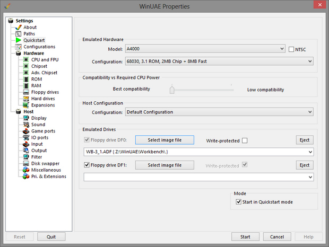Viewport: 329px width, 247px height.
Task: Click the Configurations icon
Action: (19, 47)
